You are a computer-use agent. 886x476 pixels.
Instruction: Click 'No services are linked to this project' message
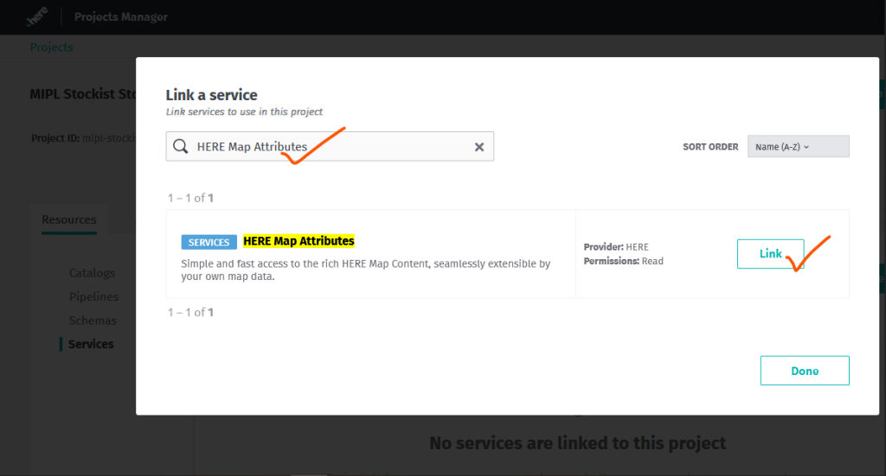(577, 443)
